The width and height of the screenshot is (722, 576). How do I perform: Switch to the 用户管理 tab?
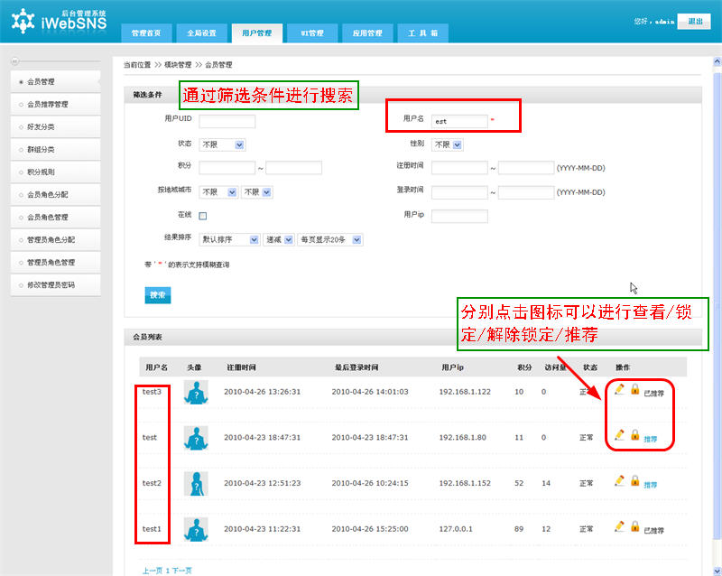tap(257, 33)
